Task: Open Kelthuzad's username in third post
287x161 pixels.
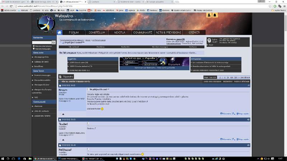Action: (65, 150)
